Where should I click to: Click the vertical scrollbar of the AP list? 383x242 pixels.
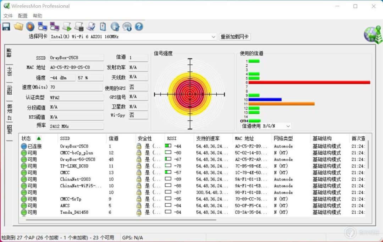point(368,154)
